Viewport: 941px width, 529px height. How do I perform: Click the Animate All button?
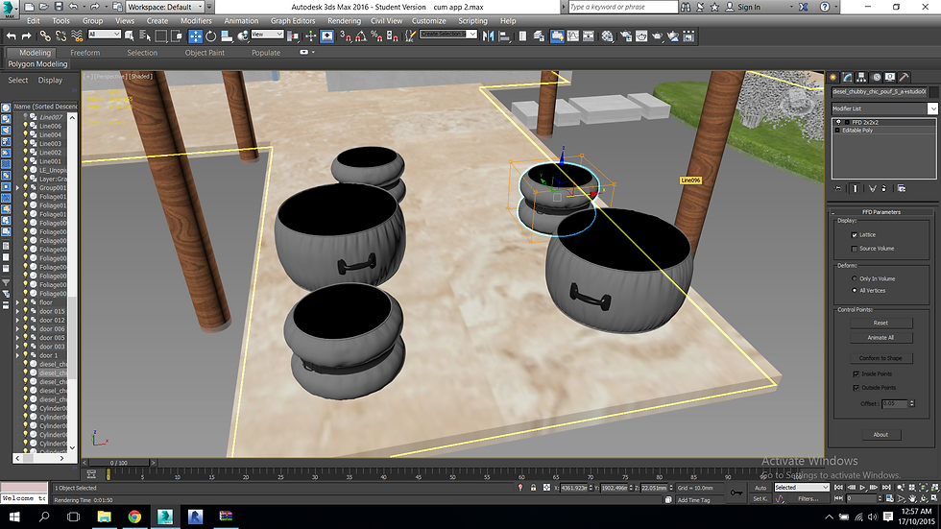[x=881, y=338]
